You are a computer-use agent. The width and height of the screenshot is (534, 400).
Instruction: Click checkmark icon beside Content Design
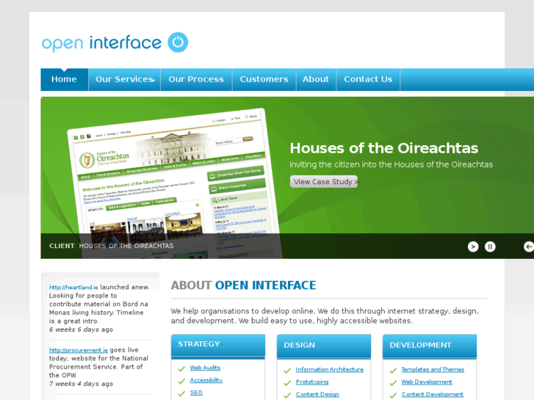pyautogui.click(x=287, y=396)
